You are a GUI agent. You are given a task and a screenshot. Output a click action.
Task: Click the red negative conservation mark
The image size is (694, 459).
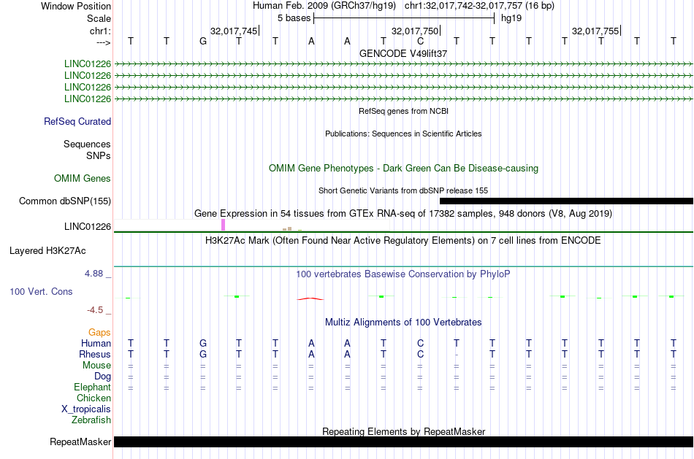(310, 299)
